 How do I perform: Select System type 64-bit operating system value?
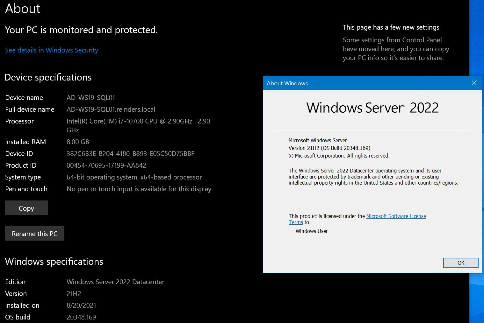(134, 177)
